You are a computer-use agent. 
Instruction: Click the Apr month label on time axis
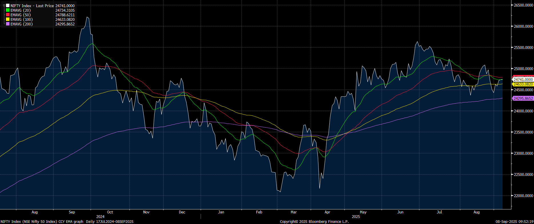(x=327, y=212)
